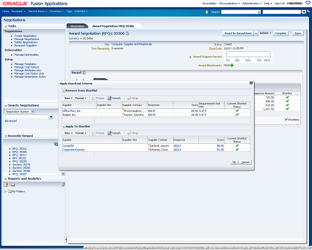Click the Oracle user icon at top right
The width and height of the screenshot is (312, 250).
[x=308, y=3]
